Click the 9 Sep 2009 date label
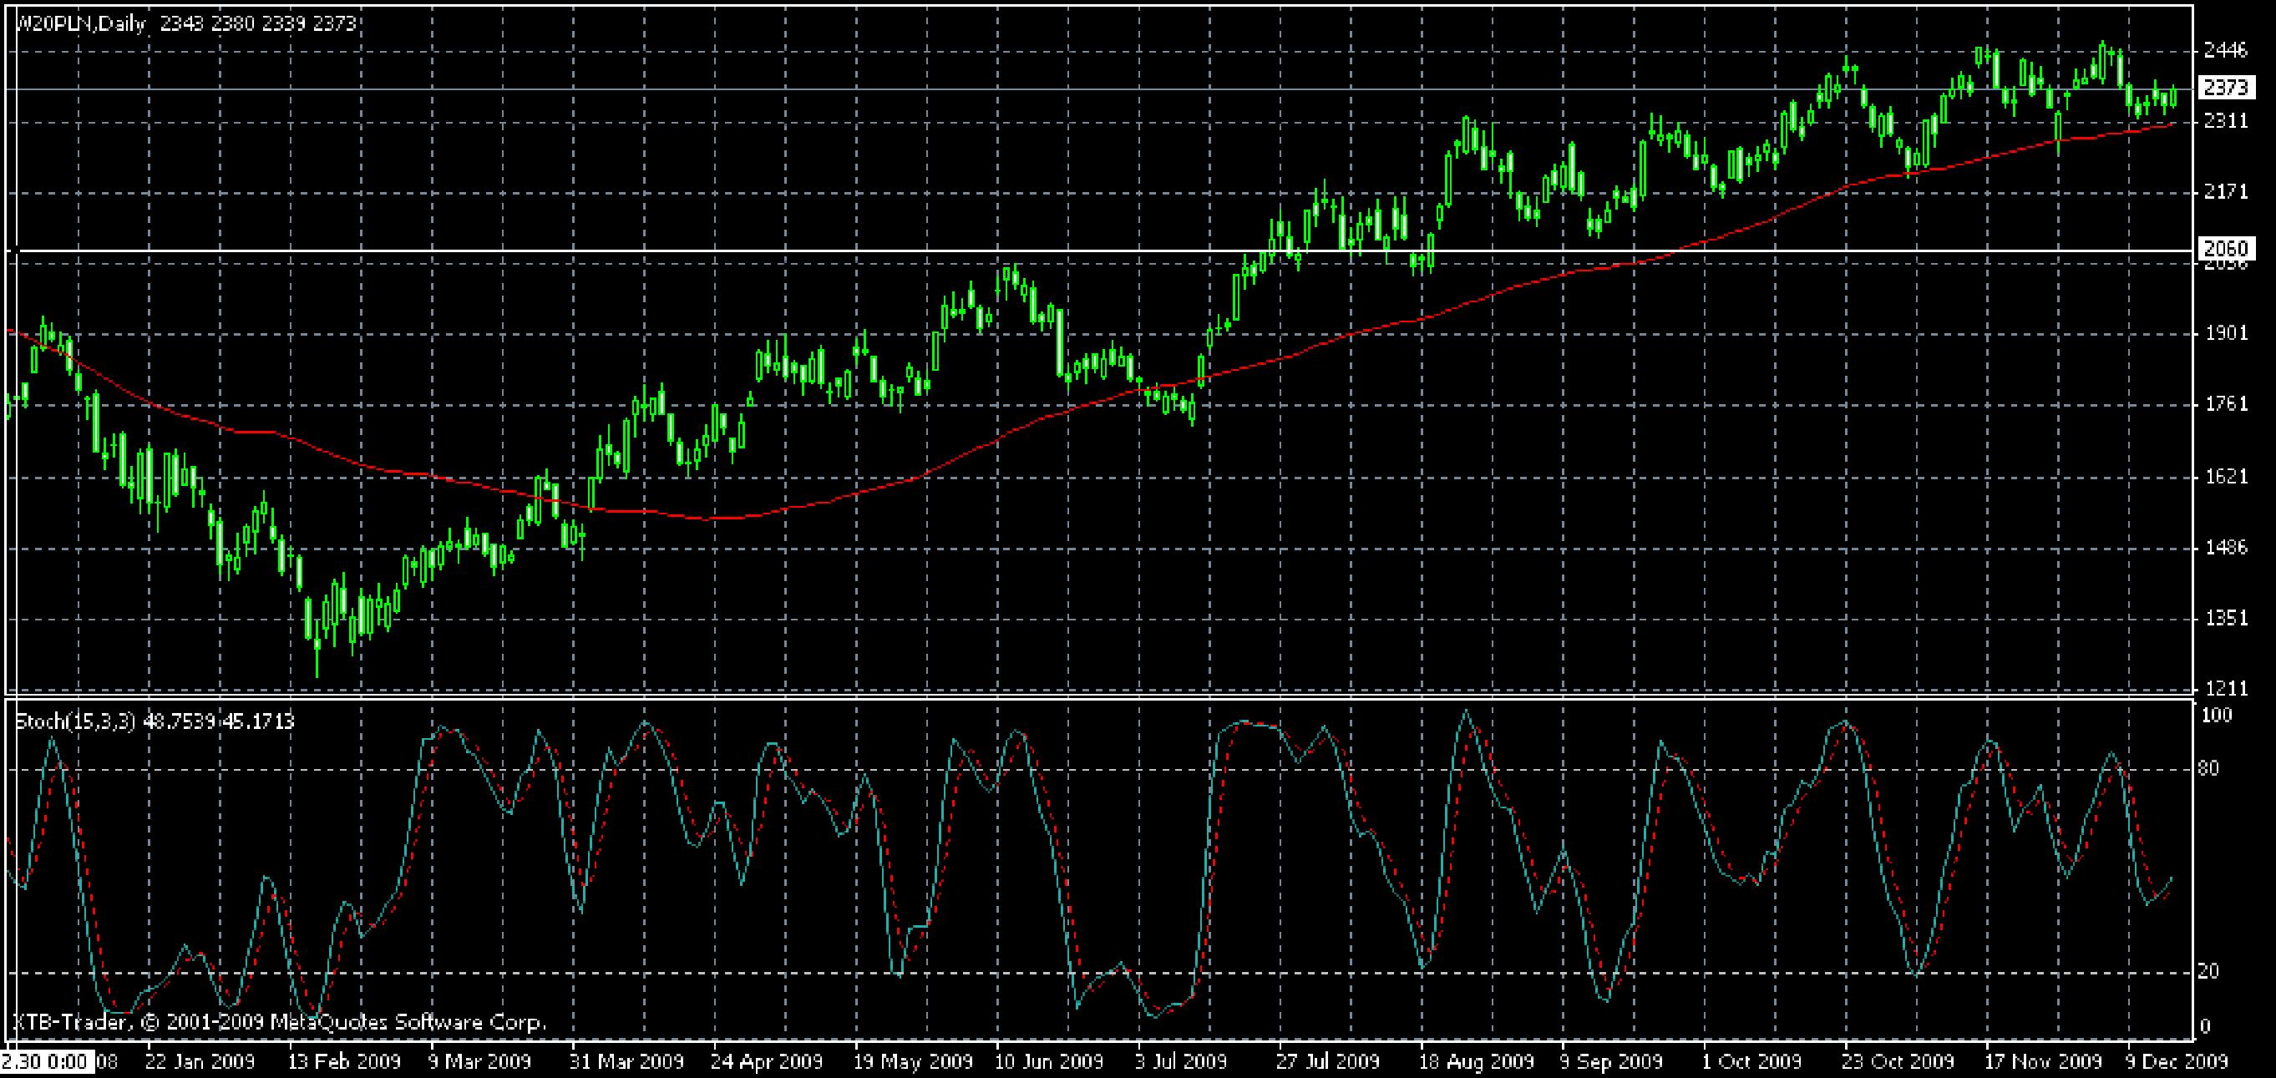 [1612, 1061]
